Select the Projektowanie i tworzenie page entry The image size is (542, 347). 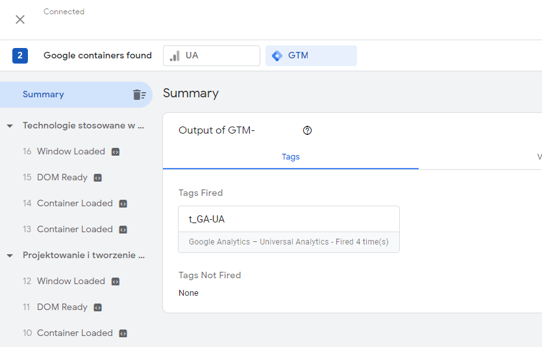[84, 255]
